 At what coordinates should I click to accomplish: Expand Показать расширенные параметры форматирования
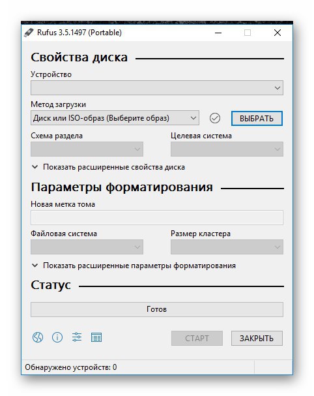pyautogui.click(x=134, y=266)
